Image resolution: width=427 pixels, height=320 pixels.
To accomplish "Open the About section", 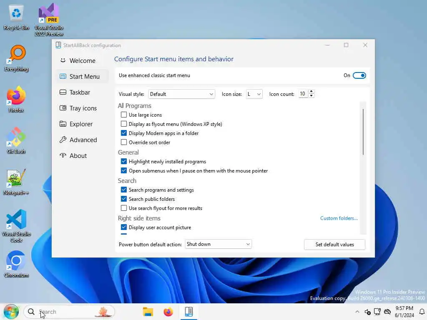I will 82,156.
